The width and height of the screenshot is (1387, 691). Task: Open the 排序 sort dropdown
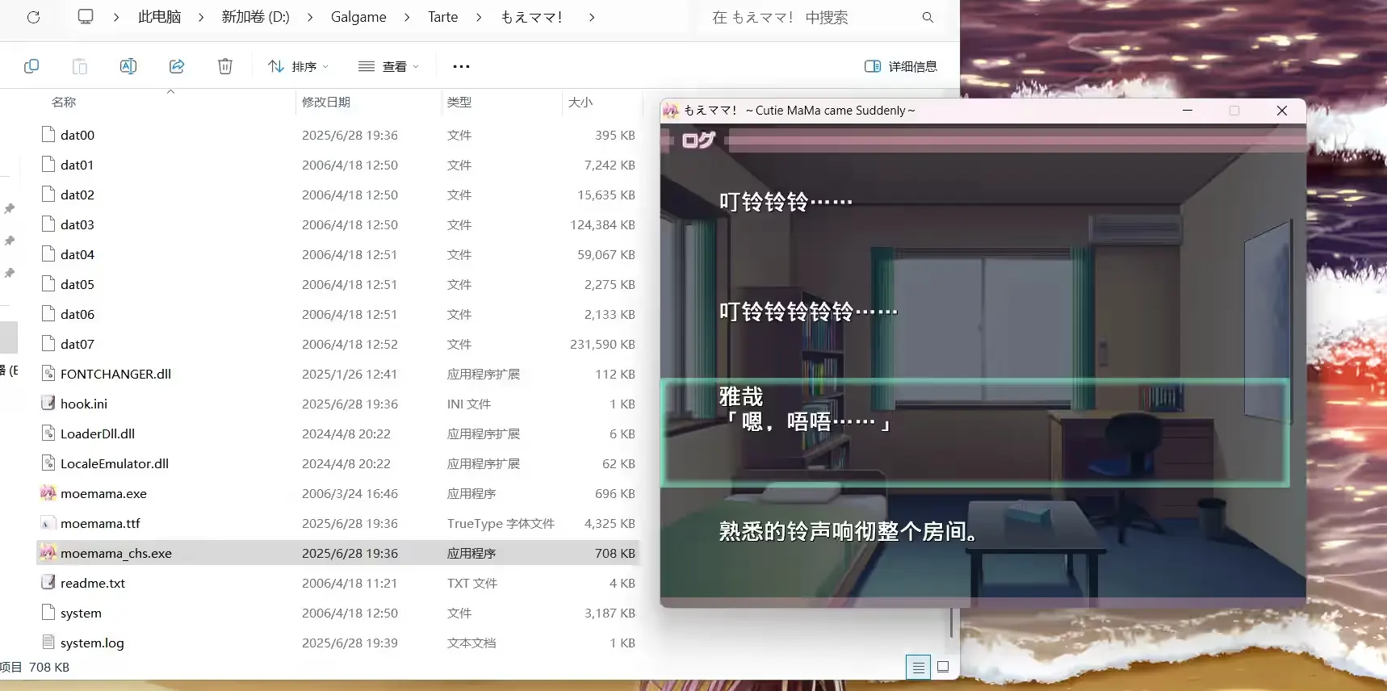click(298, 66)
